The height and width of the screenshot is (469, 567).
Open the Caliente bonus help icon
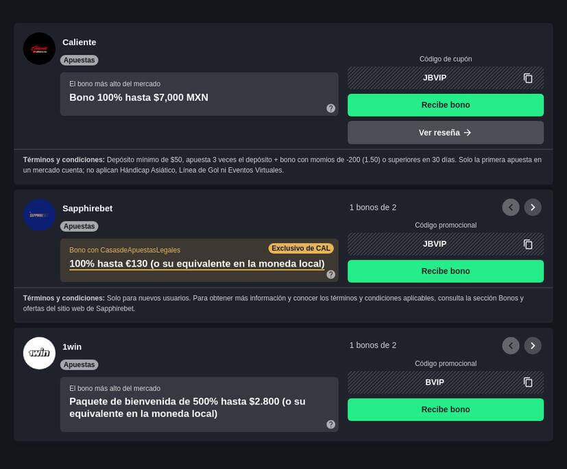[x=331, y=108]
